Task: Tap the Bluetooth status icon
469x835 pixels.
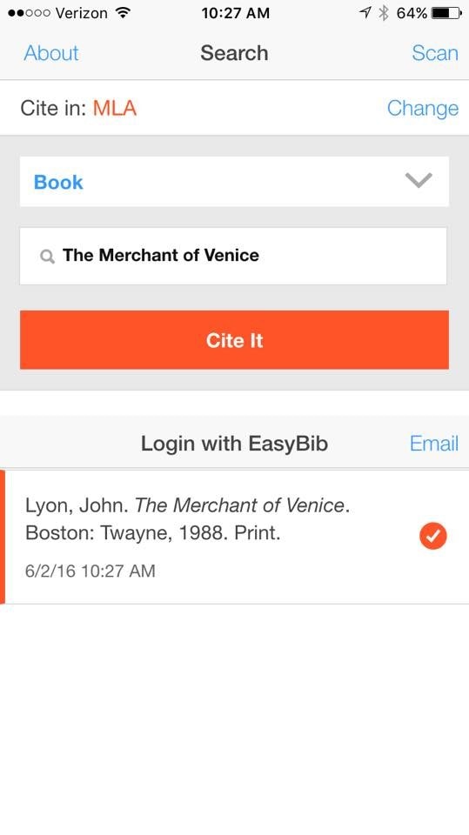Action: click(x=383, y=13)
